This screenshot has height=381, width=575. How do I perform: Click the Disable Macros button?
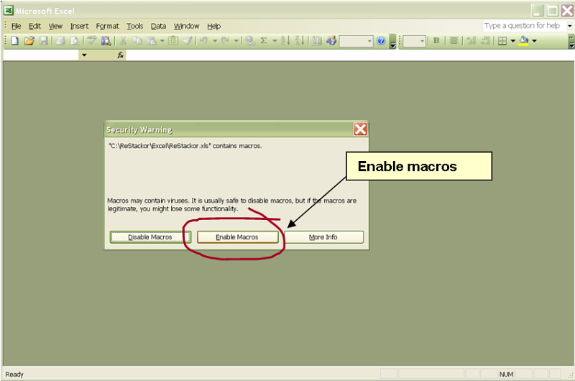point(150,237)
